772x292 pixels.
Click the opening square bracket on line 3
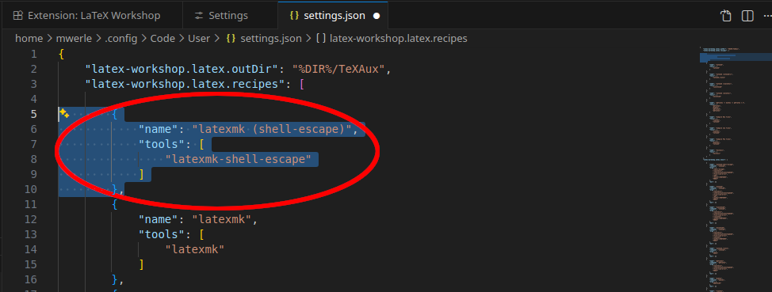302,84
